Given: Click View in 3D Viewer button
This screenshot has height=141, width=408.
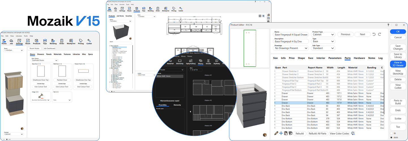Looking at the screenshot, I should [x=398, y=64].
